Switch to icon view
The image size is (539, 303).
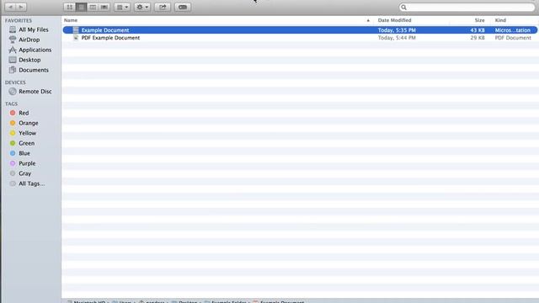point(69,7)
